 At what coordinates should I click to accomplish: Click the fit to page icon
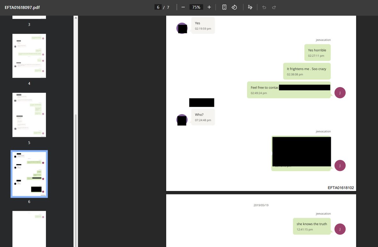point(224,7)
